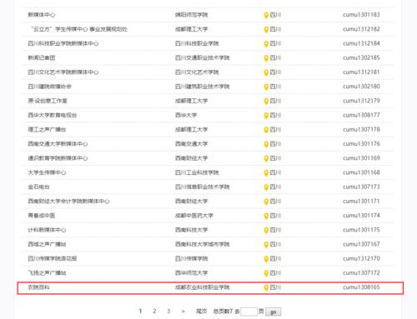Open 四川科技职业学院新媒体中心 entry
Screen dimensions: 417x319
(x=63, y=43)
